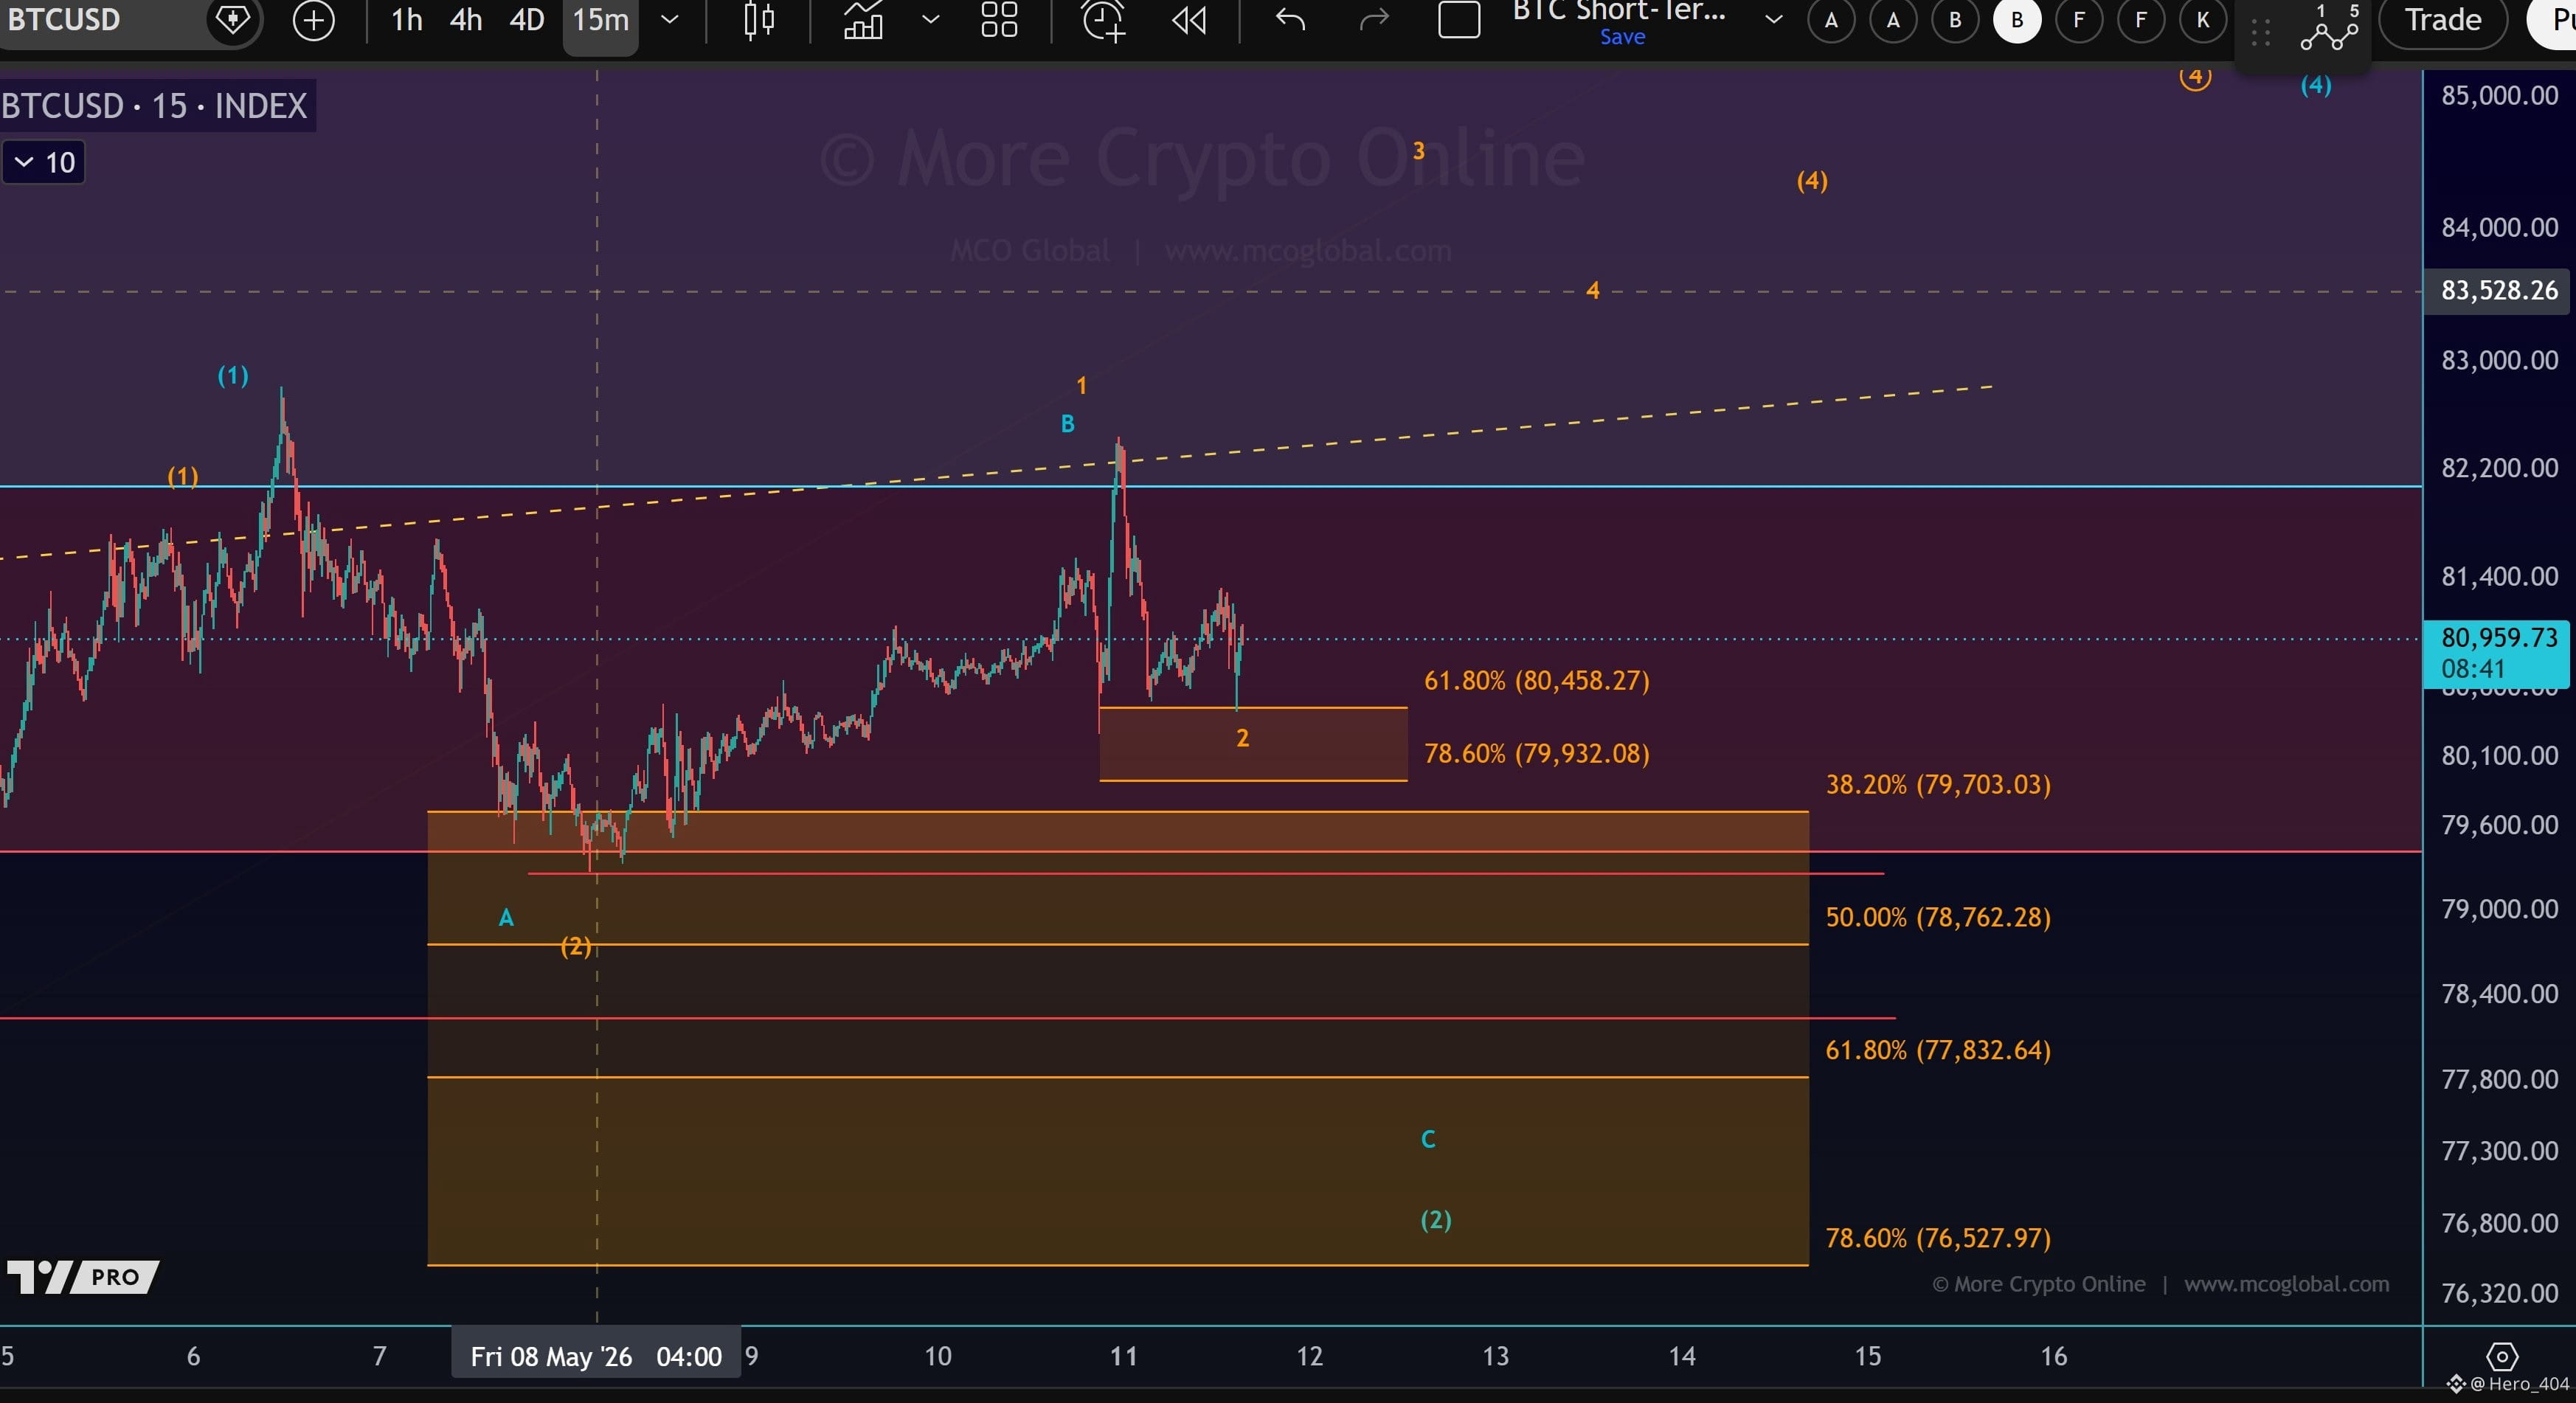2576x1403 pixels.
Task: Click the time axis label 12
Action: [1309, 1356]
